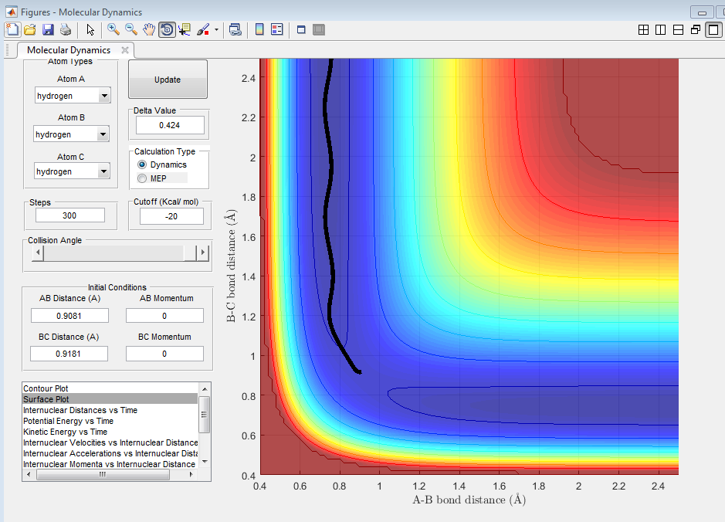Select the Data Cursor tool

point(185,29)
